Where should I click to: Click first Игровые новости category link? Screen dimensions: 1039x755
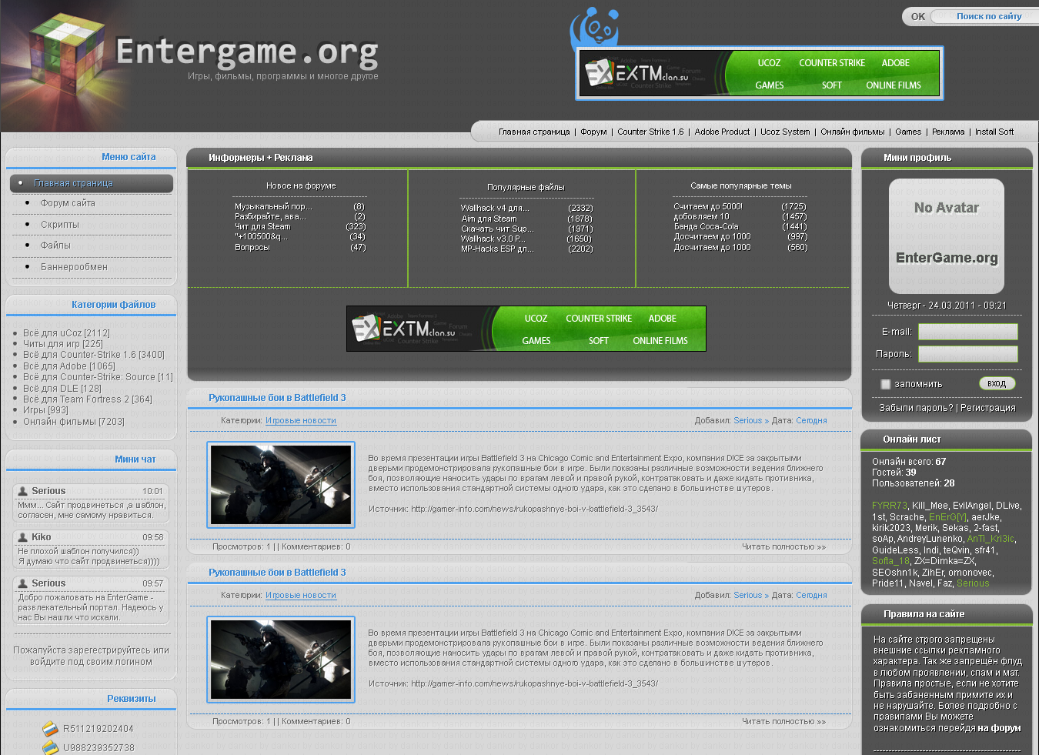click(301, 420)
